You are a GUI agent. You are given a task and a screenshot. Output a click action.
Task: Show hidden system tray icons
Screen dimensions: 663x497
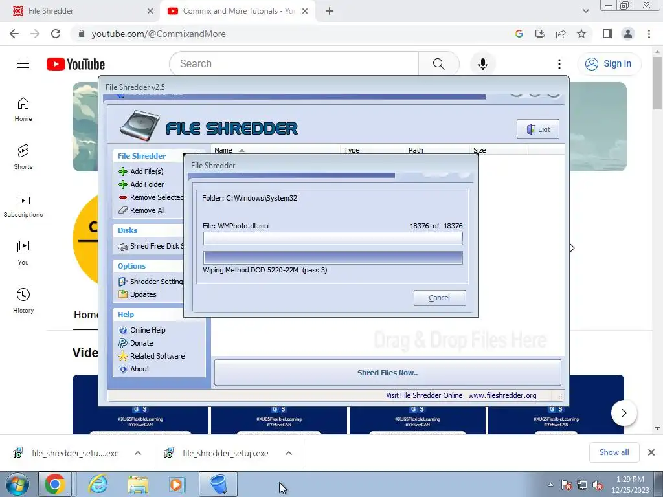[550, 485]
